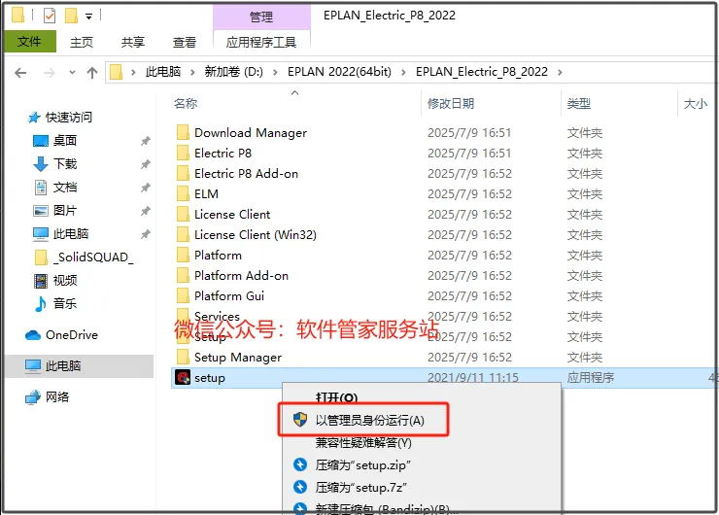Click the pin icon beside 桌面
The width and height of the screenshot is (719, 515).
[x=146, y=141]
